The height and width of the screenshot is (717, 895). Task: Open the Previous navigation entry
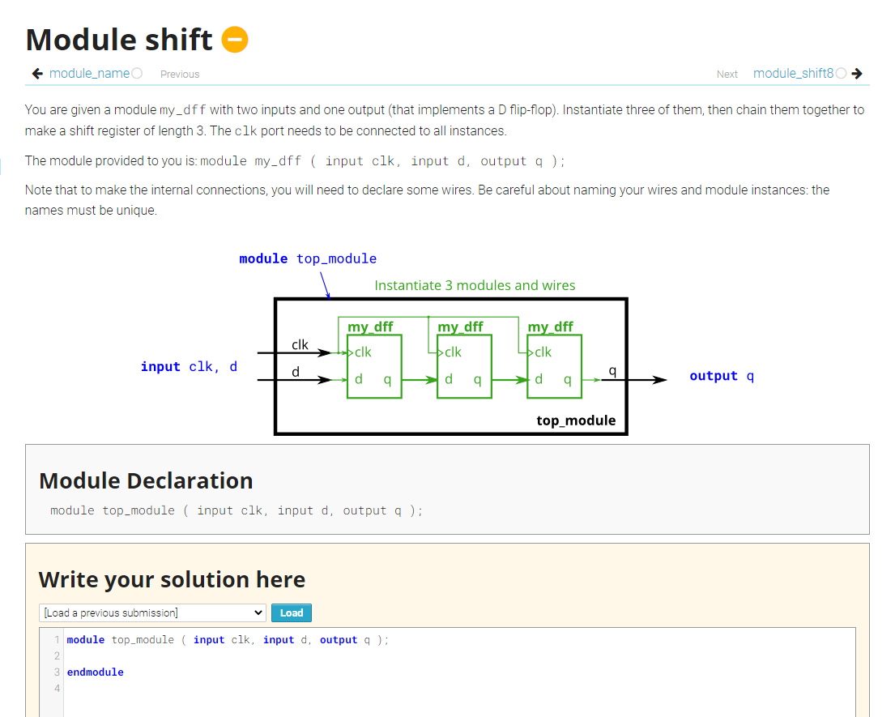point(179,74)
